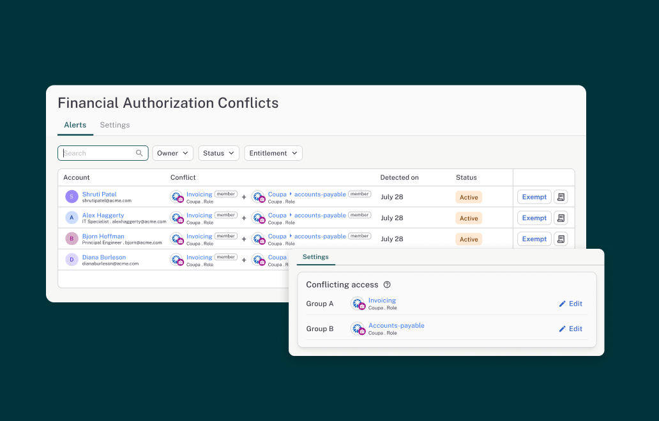This screenshot has width=659, height=421.
Task: Open Invoicing link in Alex Haggerty's row
Action: tap(199, 216)
